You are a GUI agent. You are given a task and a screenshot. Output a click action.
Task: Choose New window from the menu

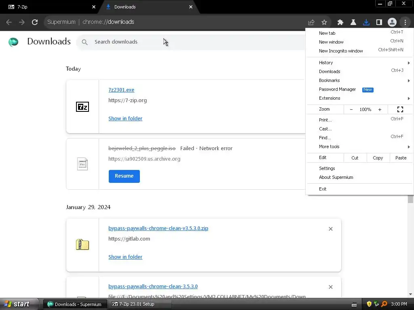359,42
